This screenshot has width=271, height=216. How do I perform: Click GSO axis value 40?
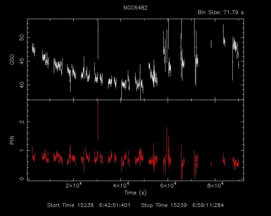(22, 85)
